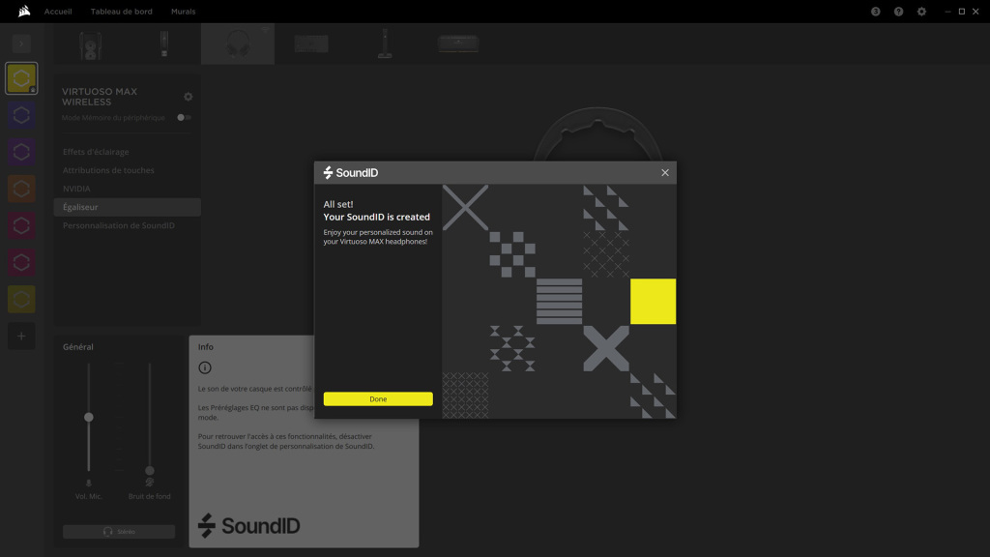The image size is (990, 557).
Task: Select the USB wireless dongle device
Action: 164,44
